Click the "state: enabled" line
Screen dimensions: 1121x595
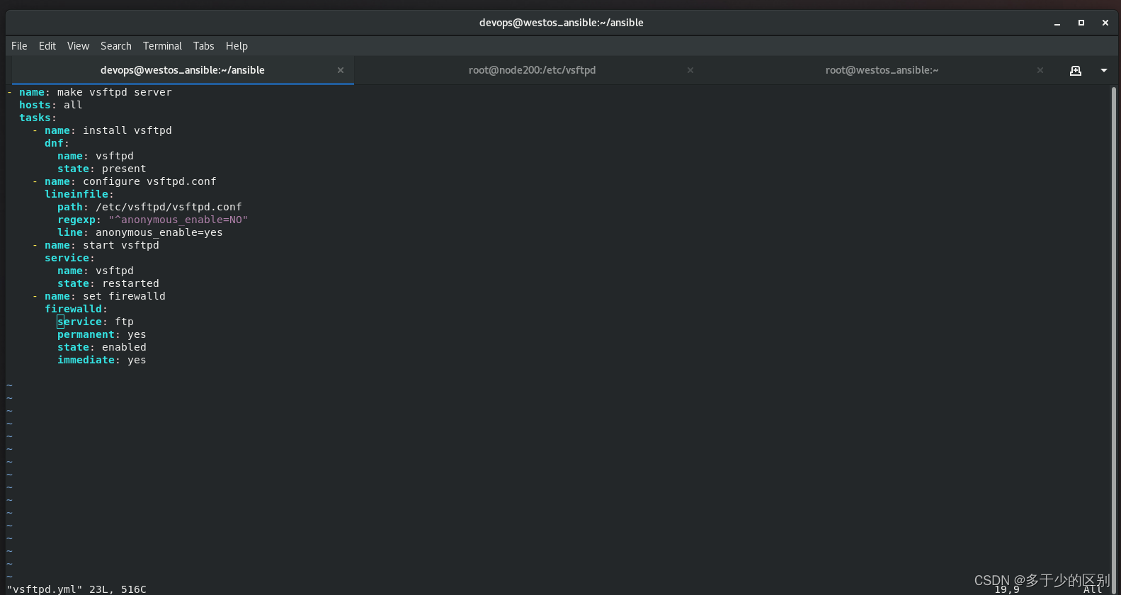coord(102,347)
